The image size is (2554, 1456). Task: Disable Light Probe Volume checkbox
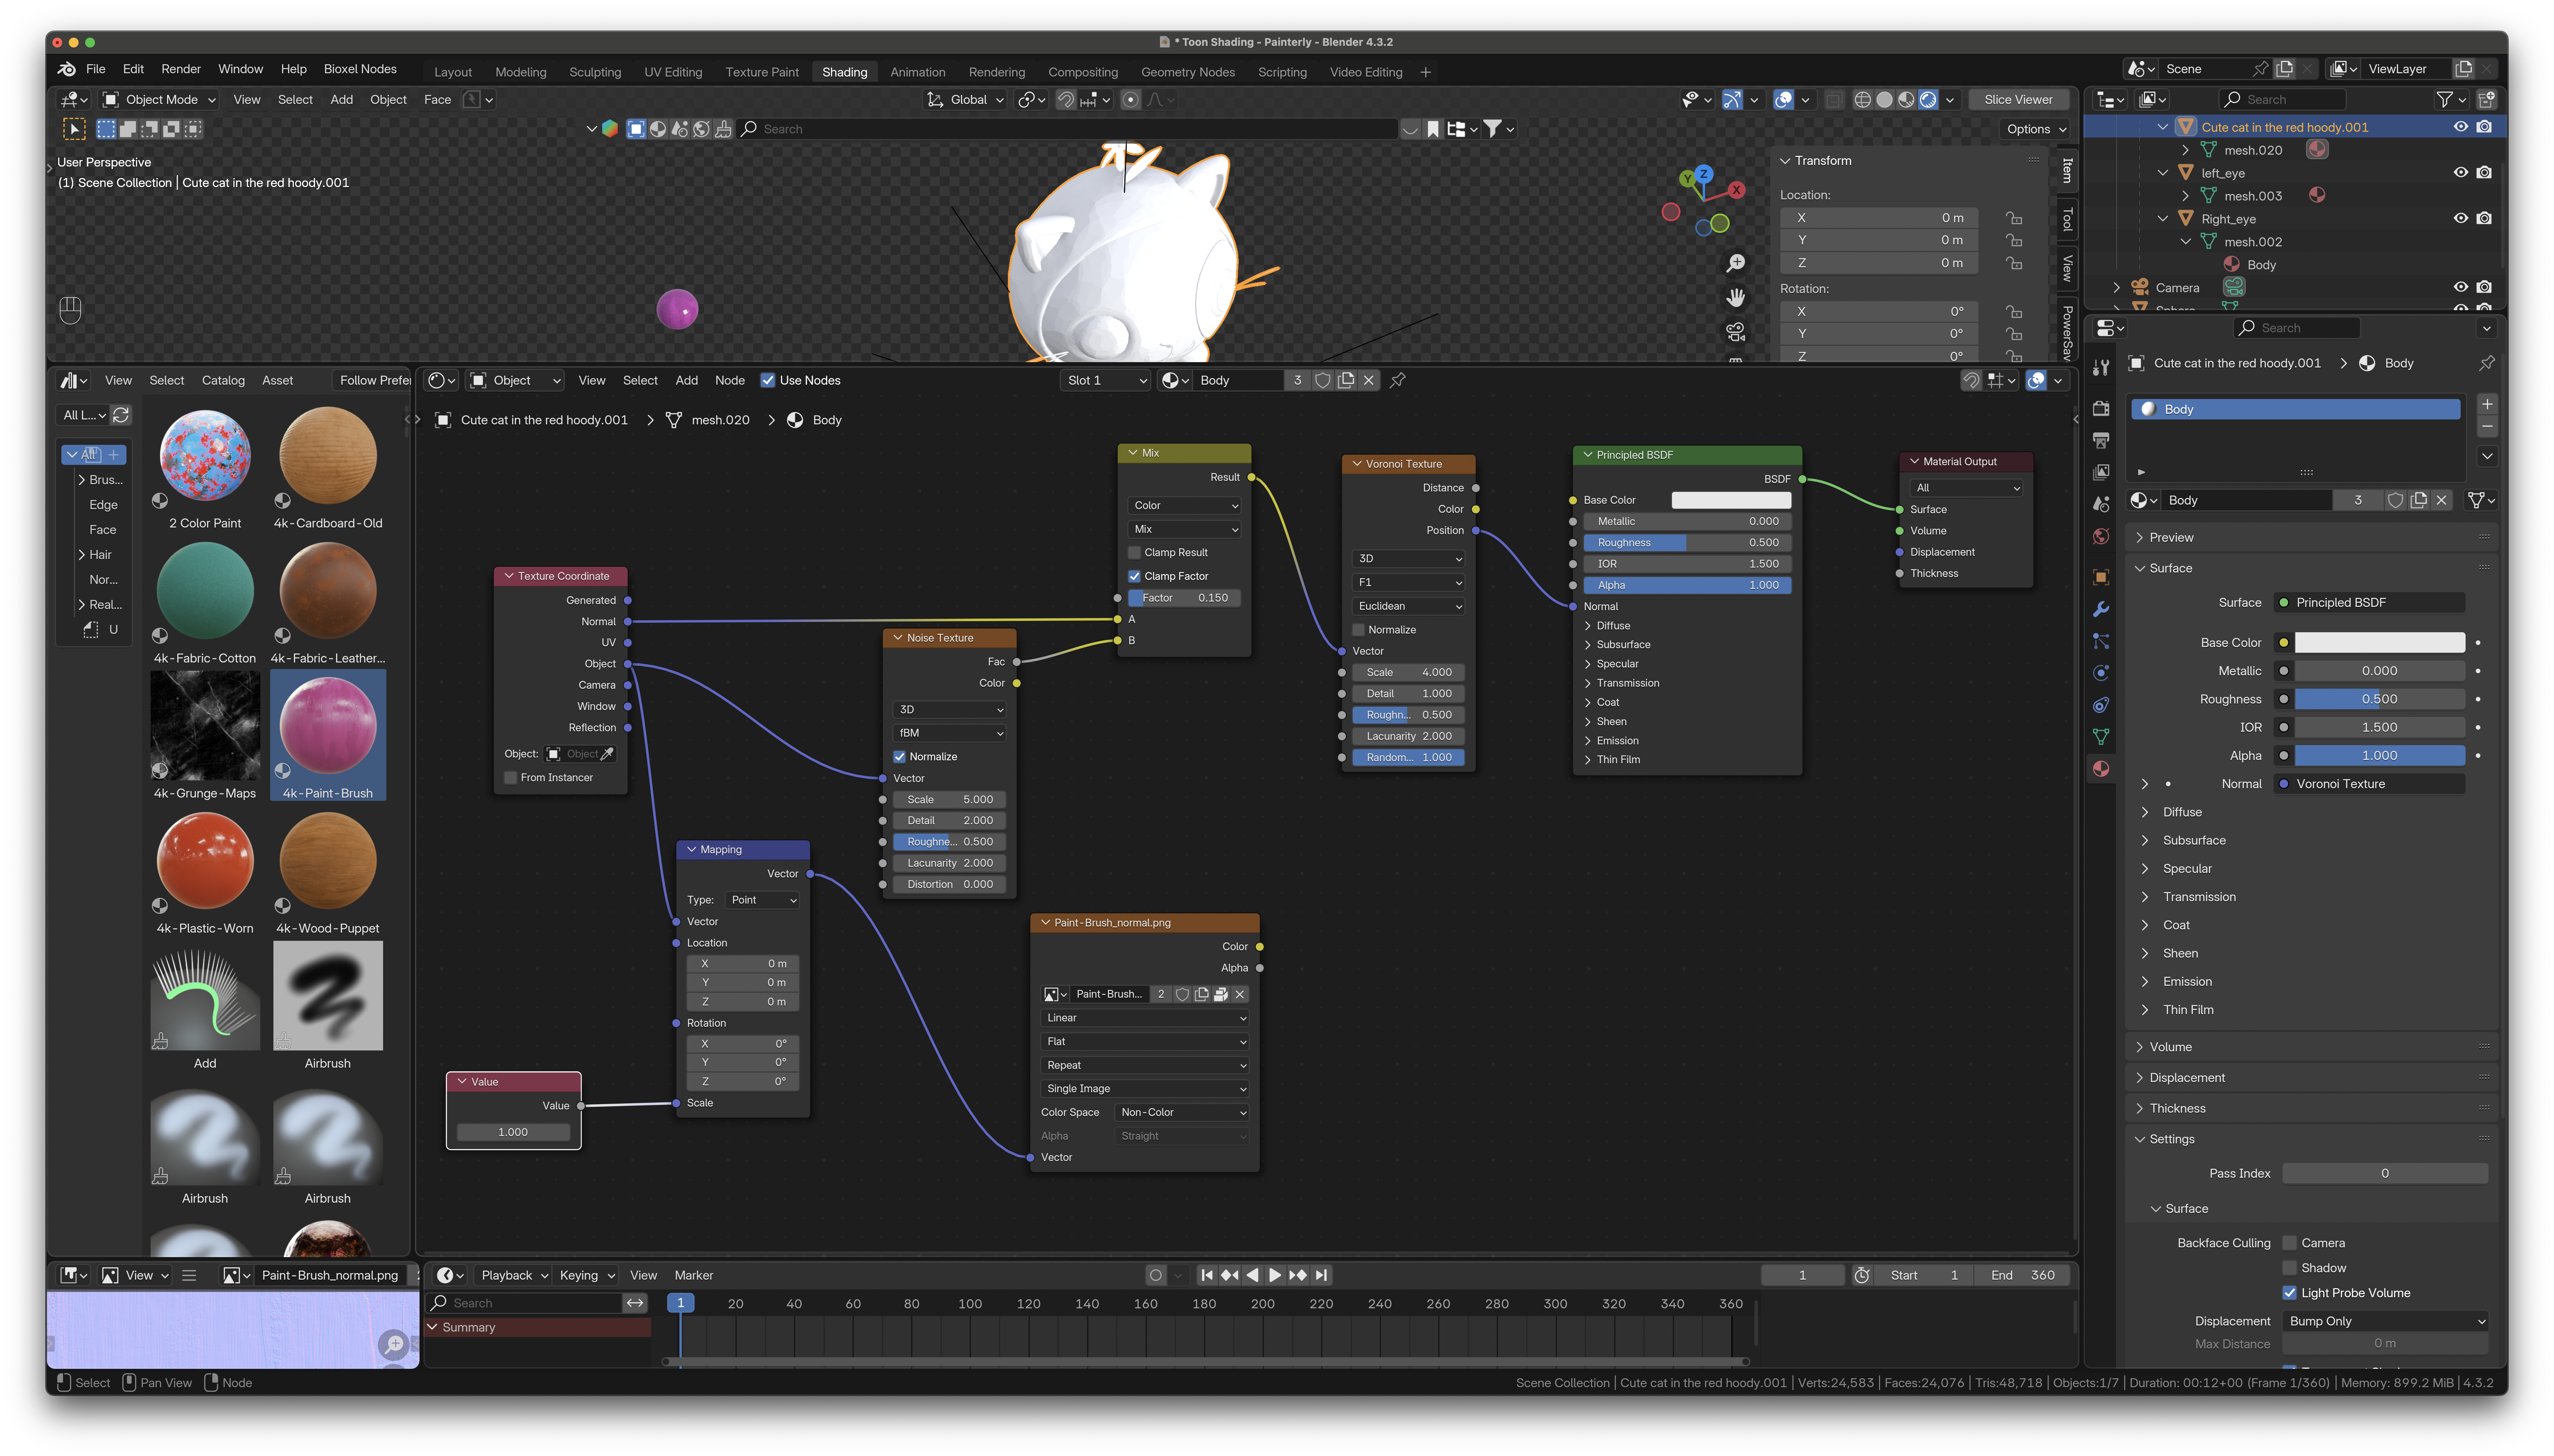click(x=2289, y=1293)
